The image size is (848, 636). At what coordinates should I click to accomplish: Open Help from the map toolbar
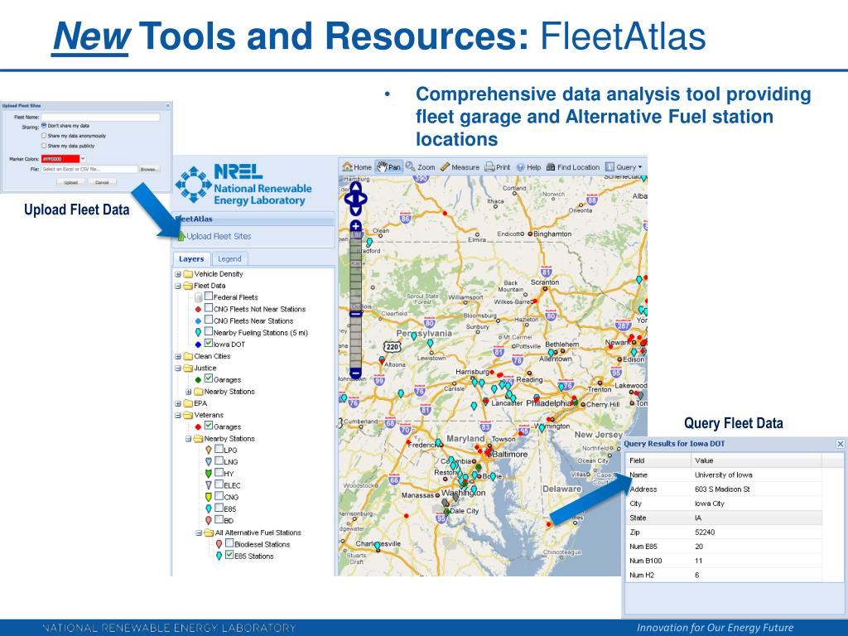click(x=528, y=167)
